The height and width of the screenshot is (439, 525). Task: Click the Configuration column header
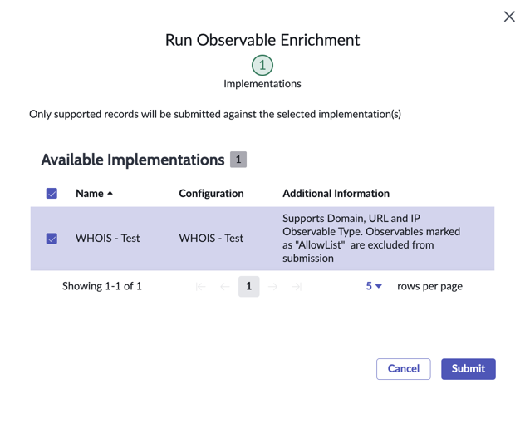(211, 194)
